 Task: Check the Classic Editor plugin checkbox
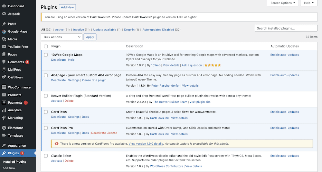coord(46,156)
